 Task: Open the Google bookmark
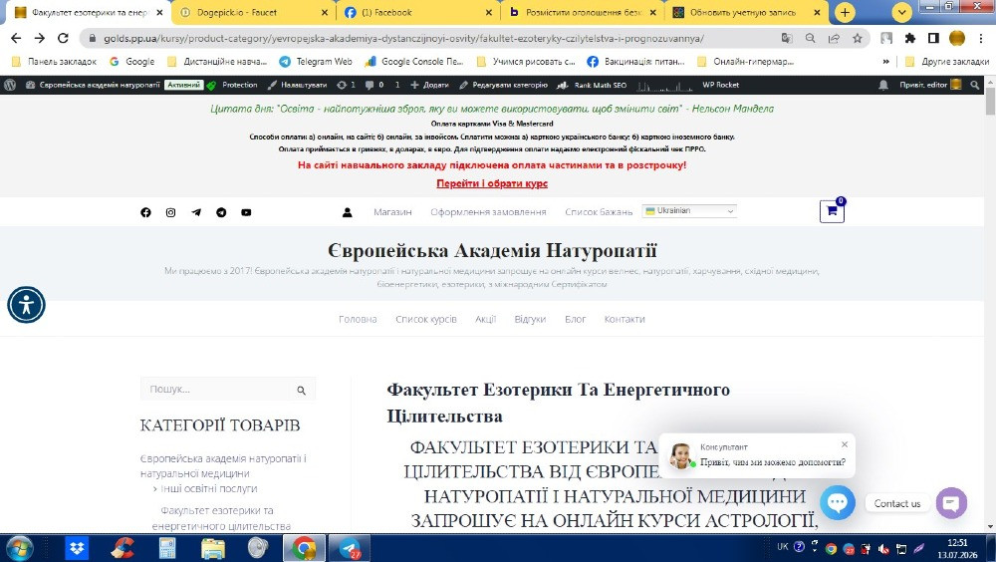tap(132, 62)
